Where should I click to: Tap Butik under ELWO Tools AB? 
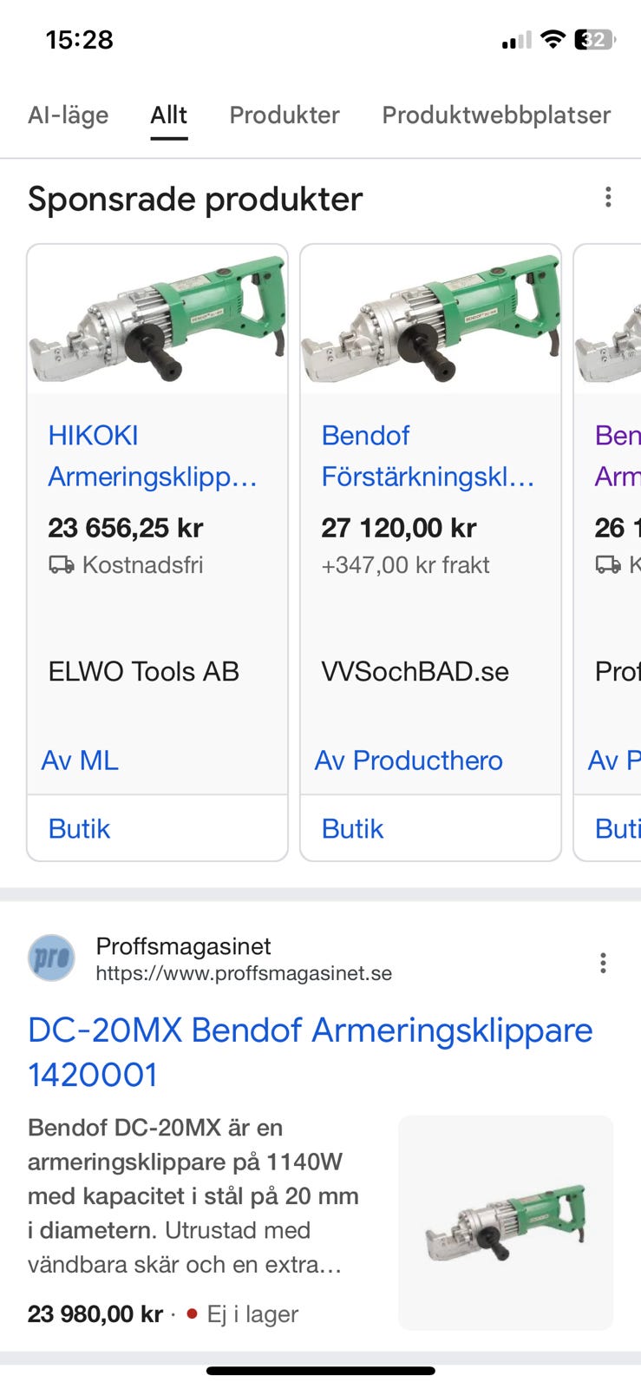[80, 829]
